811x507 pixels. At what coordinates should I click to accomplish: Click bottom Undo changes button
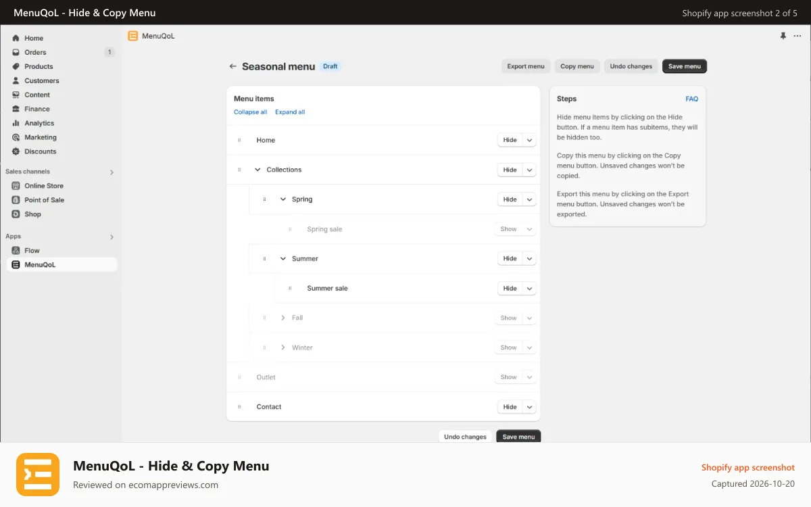[465, 437]
